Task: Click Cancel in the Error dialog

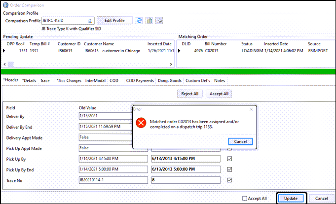Action: pyautogui.click(x=241, y=141)
